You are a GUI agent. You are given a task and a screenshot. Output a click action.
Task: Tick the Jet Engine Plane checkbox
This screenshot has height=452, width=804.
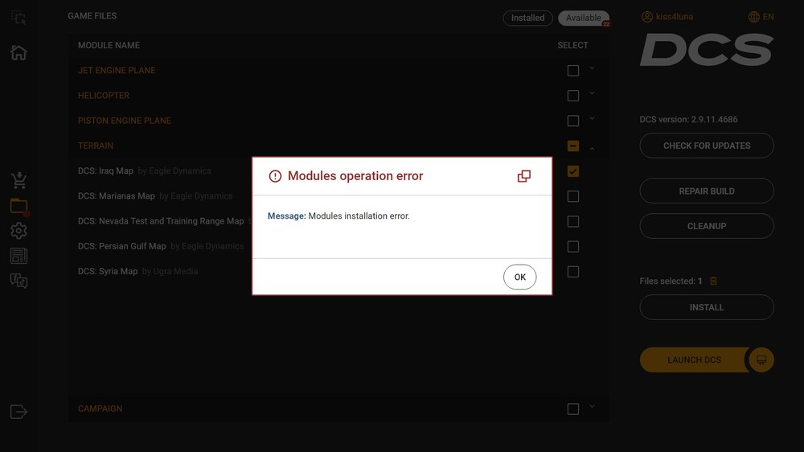coord(573,71)
